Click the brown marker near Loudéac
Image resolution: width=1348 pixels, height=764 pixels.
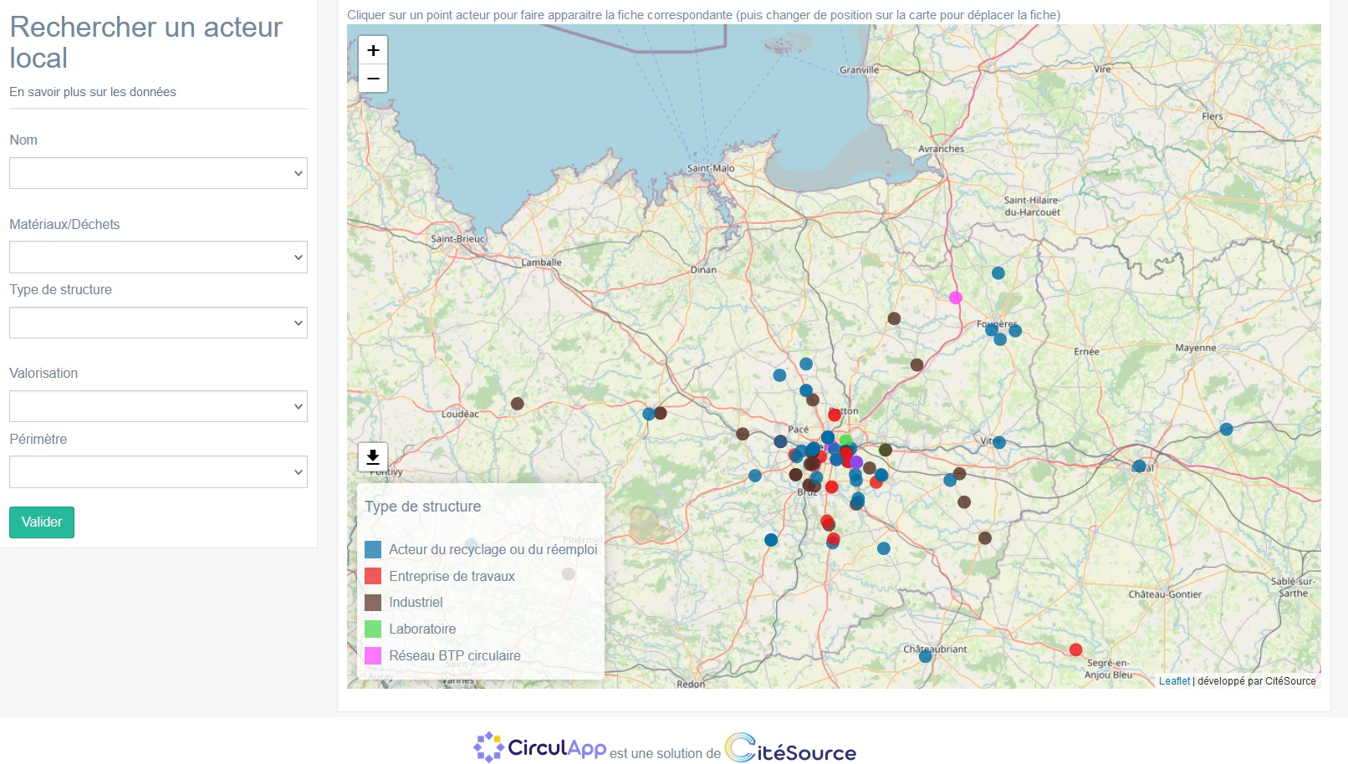(x=518, y=404)
